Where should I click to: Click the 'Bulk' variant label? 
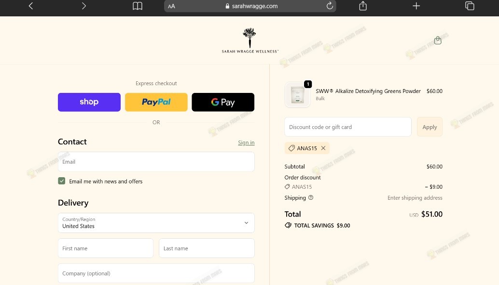click(320, 98)
